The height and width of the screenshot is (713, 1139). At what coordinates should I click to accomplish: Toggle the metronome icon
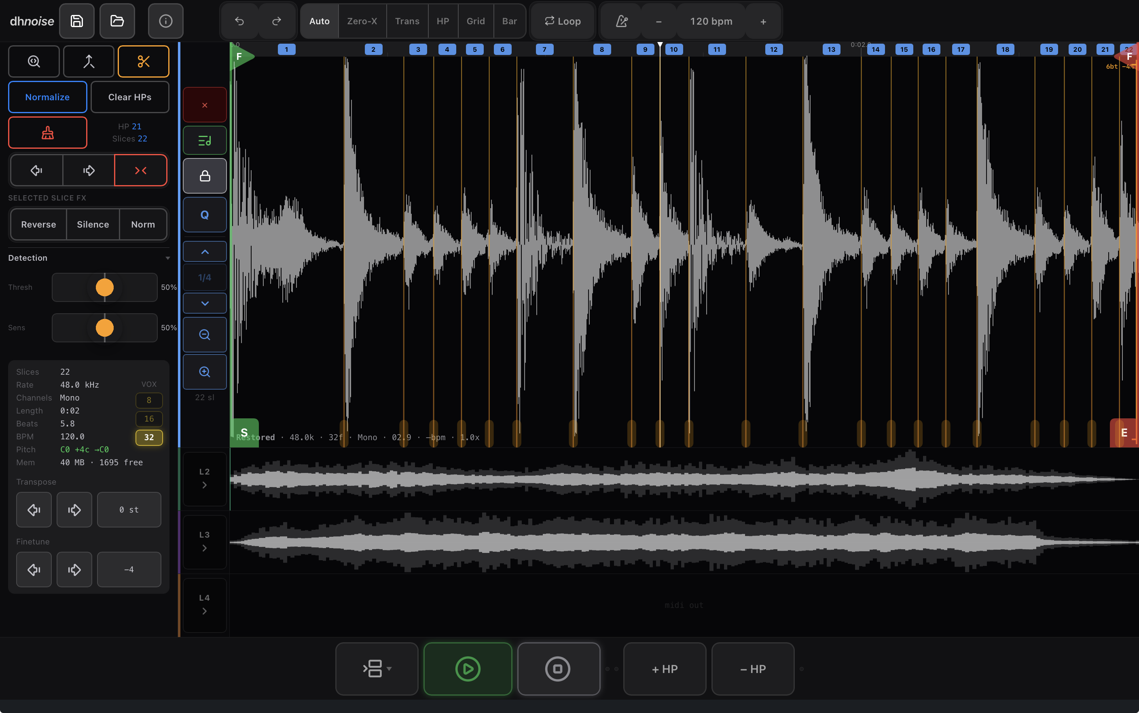pos(622,21)
